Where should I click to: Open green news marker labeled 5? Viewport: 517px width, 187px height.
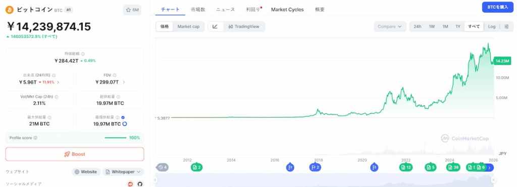[430, 167]
